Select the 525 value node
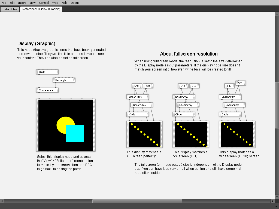 [241, 83]
